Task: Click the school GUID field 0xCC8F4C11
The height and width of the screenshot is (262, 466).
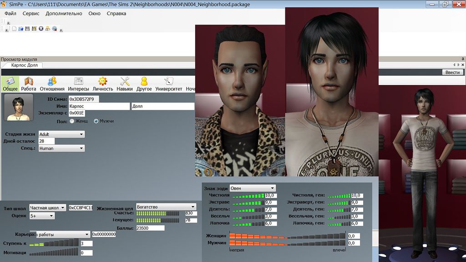Action: click(81, 207)
